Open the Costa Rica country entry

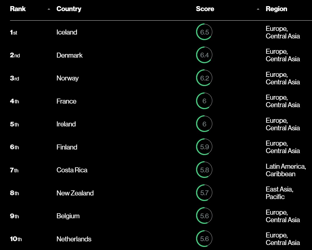[x=72, y=170]
